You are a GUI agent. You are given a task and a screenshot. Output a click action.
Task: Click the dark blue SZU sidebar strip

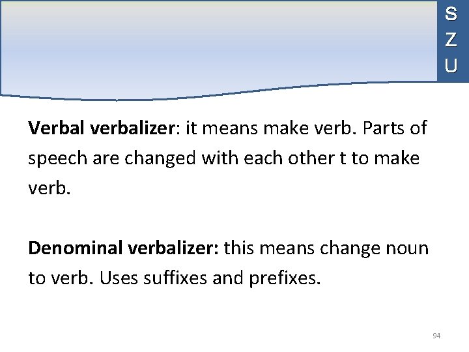tap(453, 41)
